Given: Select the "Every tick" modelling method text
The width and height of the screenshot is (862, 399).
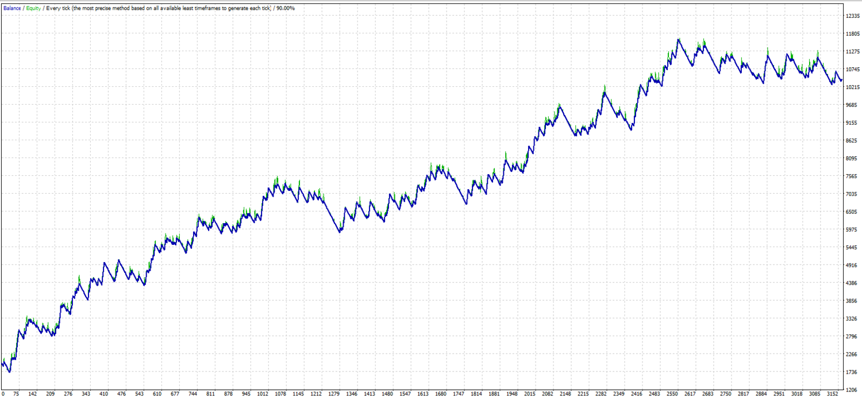Looking at the screenshot, I should coord(57,9).
